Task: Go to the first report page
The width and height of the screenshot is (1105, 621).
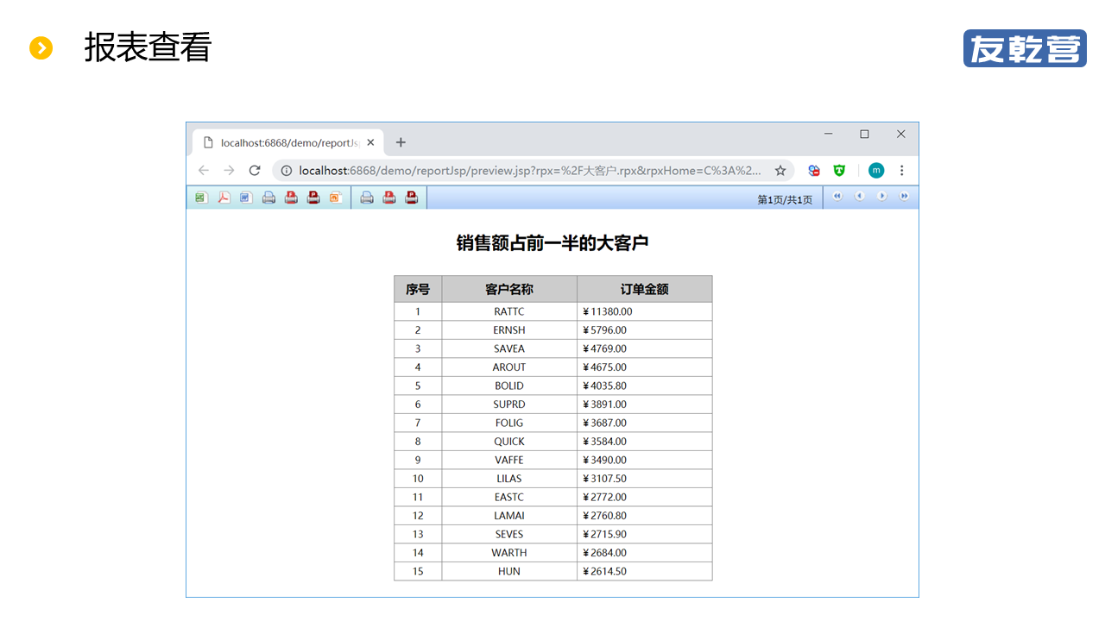Action: [x=837, y=197]
